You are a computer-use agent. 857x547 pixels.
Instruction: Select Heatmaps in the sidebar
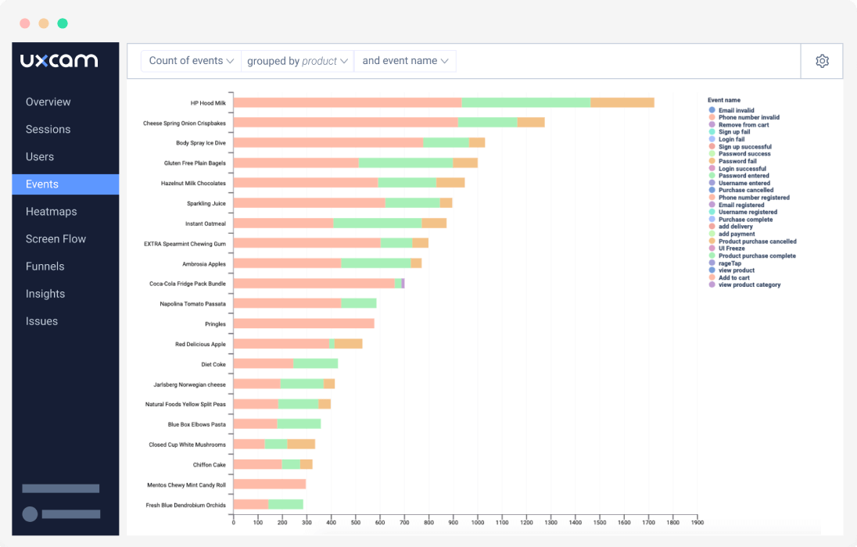click(52, 211)
